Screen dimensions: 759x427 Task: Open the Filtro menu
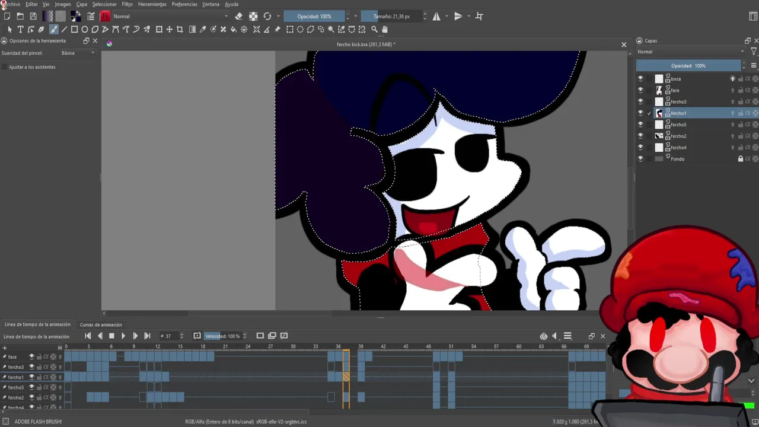coord(127,4)
